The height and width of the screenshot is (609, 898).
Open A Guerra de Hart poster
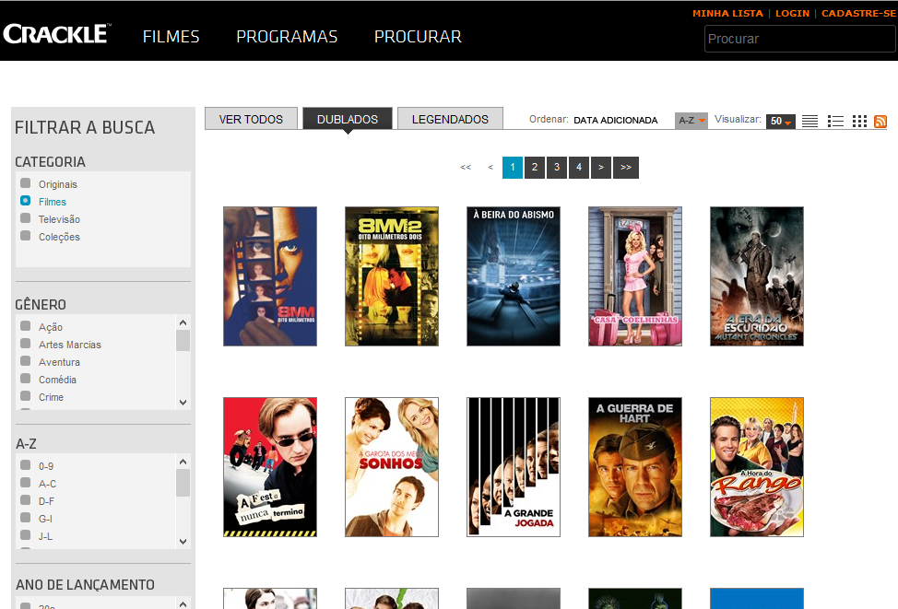(x=635, y=467)
